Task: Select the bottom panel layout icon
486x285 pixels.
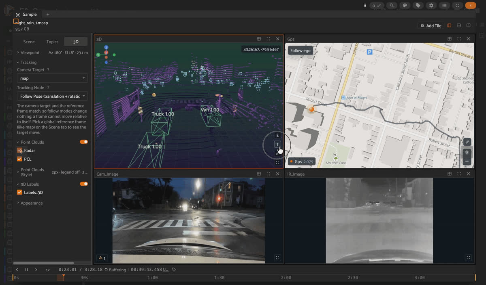Action: pos(459,25)
